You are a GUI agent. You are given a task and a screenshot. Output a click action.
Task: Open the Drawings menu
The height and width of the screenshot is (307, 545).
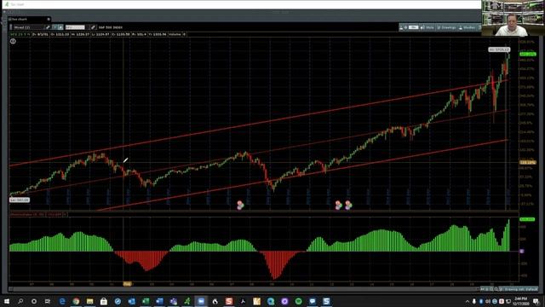446,27
